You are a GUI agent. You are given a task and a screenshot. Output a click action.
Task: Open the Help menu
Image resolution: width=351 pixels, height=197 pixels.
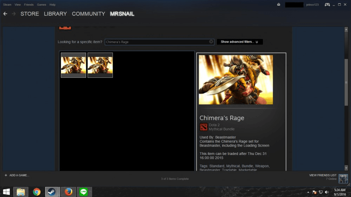52,5
